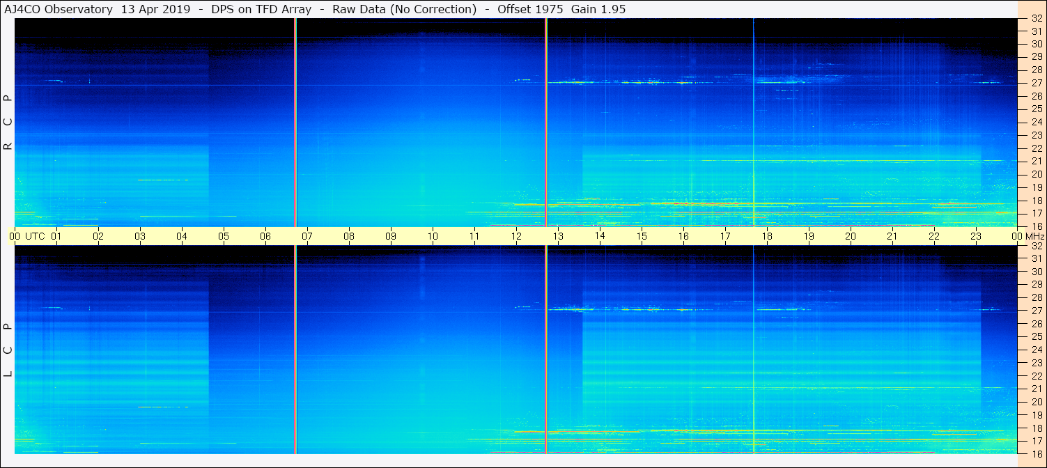The image size is (1047, 468).
Task: Click the '08' hour tick label
Action: (349, 236)
